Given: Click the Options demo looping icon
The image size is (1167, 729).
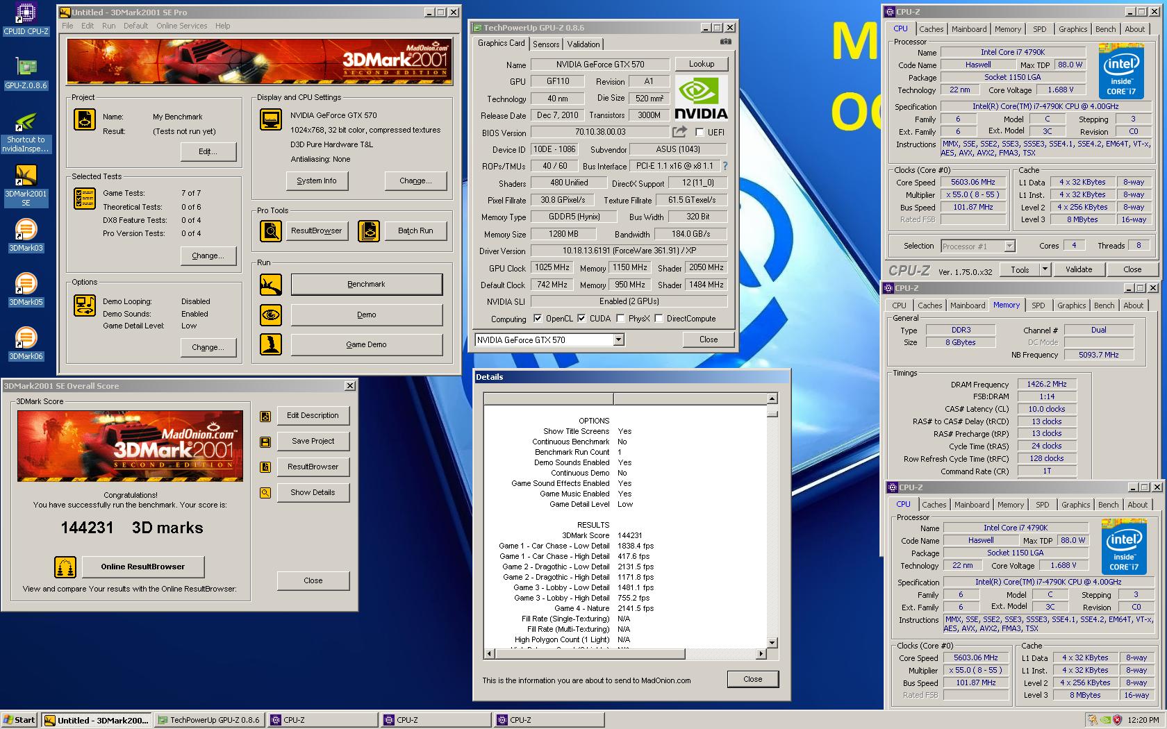Looking at the screenshot, I should point(85,305).
